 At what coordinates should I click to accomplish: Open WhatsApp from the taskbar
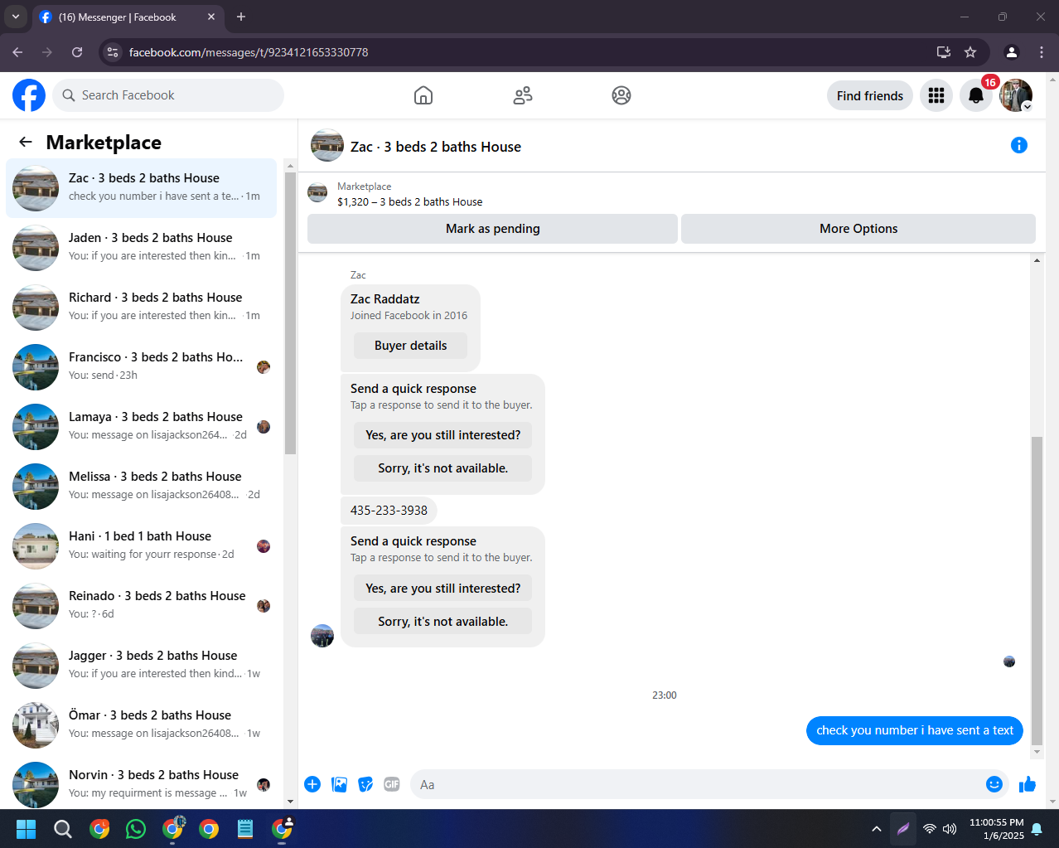(x=136, y=829)
